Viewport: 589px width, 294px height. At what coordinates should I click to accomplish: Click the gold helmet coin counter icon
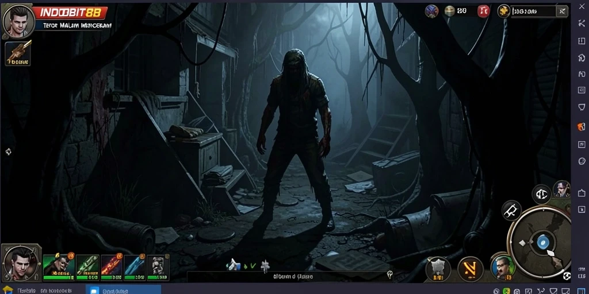(450, 11)
